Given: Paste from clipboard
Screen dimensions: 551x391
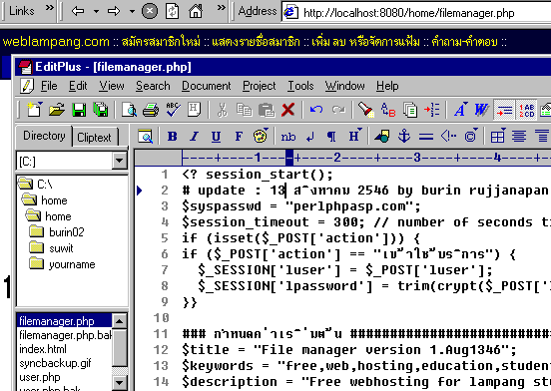Looking at the screenshot, I should click(267, 110).
